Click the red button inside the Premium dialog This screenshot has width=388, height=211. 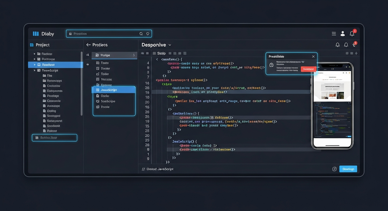point(308,69)
